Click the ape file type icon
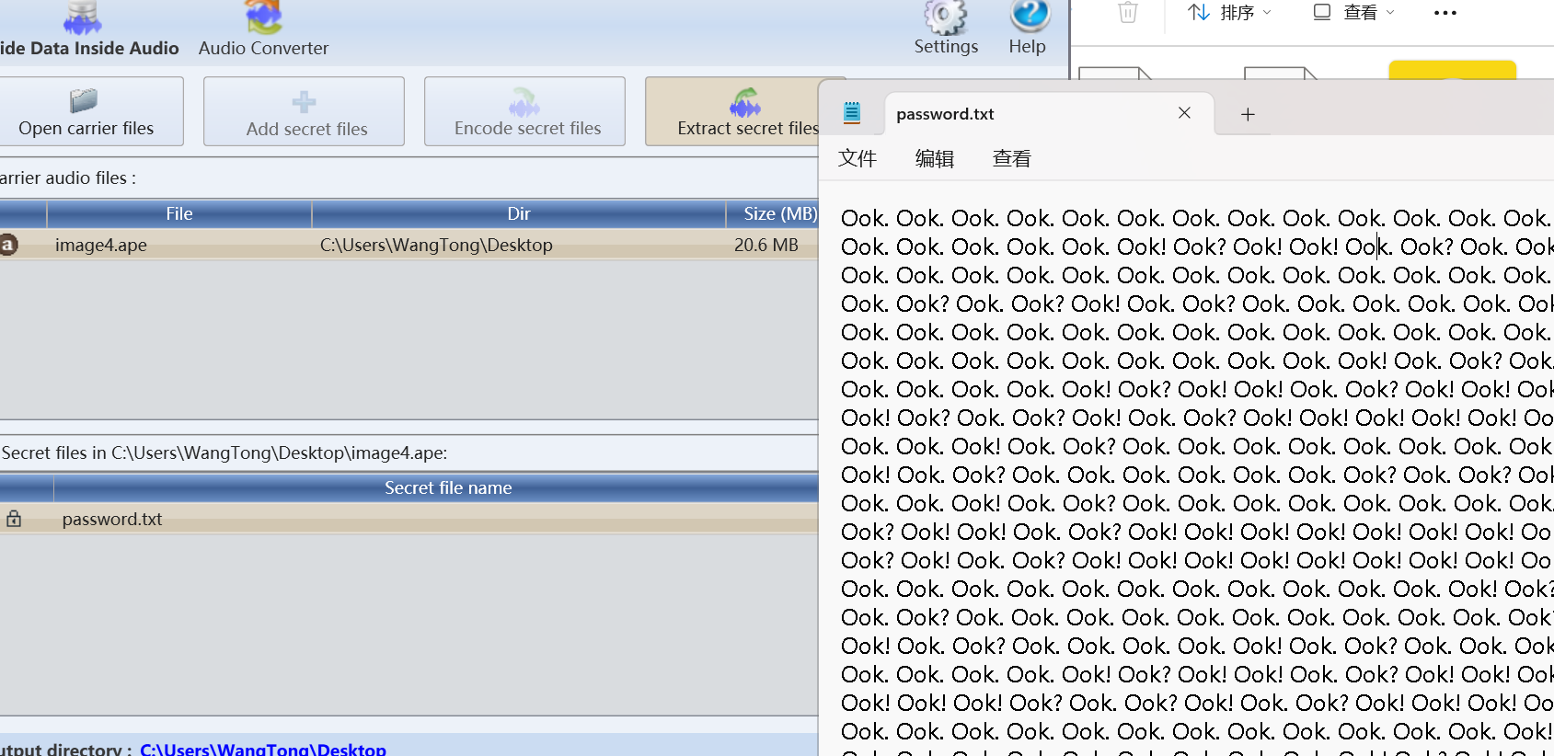 (8, 245)
